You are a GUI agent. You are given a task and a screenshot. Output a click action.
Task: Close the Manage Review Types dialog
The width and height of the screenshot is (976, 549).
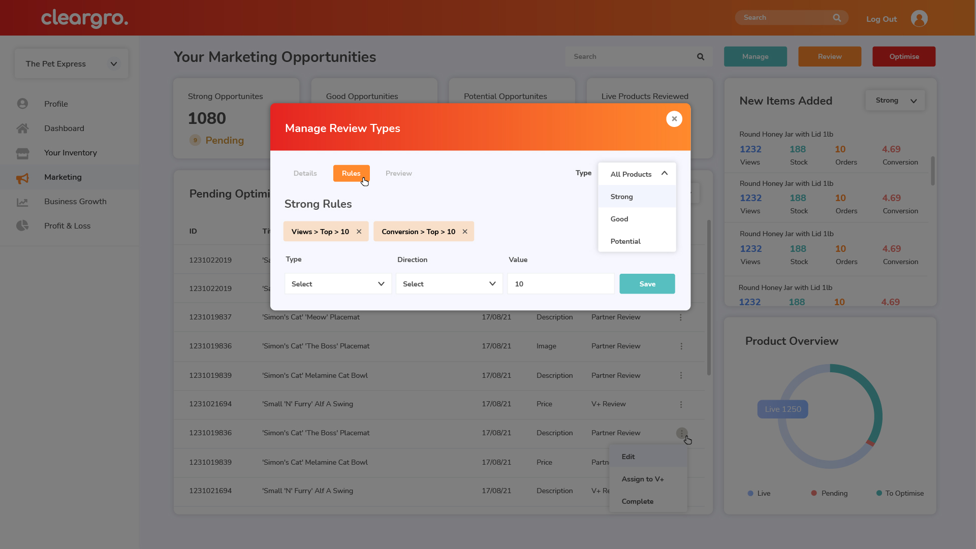point(674,119)
